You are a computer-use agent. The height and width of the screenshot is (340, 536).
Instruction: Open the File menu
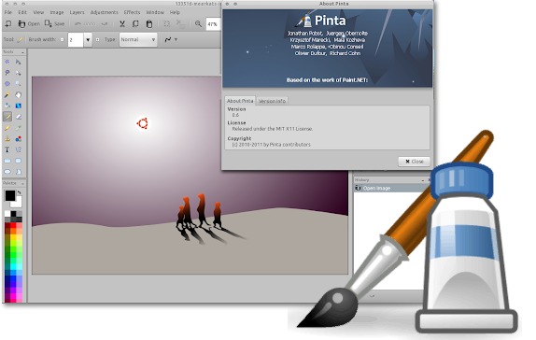(8, 12)
